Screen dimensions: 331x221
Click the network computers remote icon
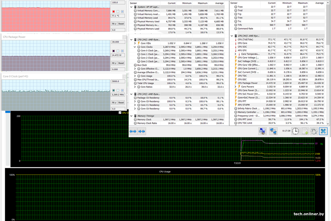coord(273,131)
